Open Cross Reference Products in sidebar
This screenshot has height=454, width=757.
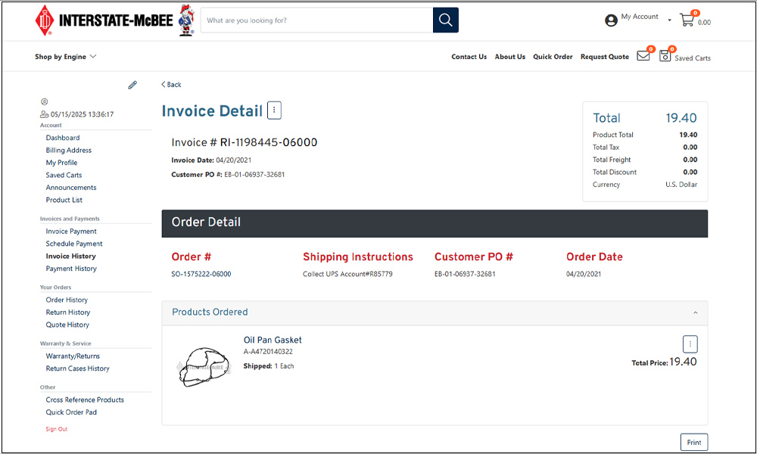85,400
